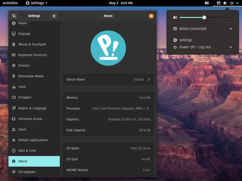Select Region & Language entry

(x=34, y=108)
